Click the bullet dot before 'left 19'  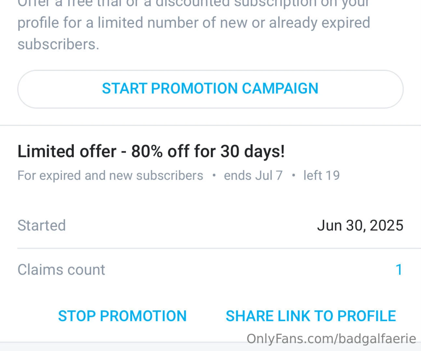point(293,175)
